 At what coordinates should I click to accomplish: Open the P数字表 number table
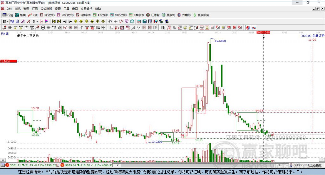[83, 15]
